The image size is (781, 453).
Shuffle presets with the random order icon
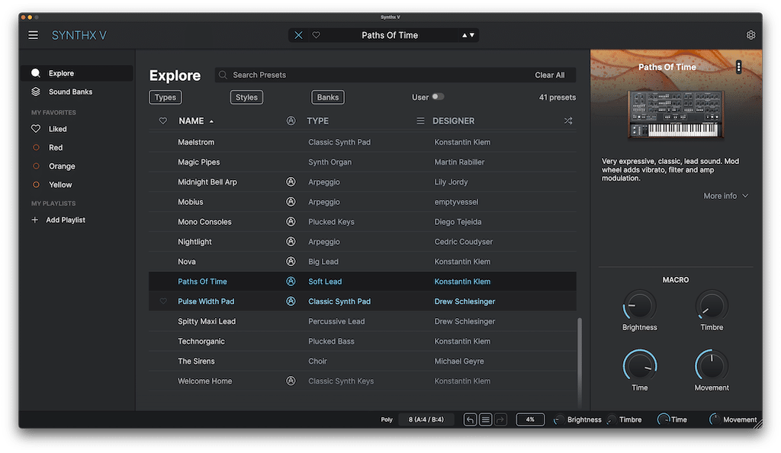click(x=567, y=121)
